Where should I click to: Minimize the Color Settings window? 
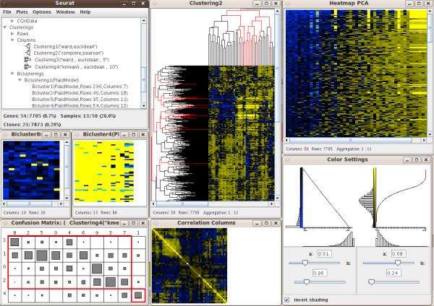click(x=407, y=159)
